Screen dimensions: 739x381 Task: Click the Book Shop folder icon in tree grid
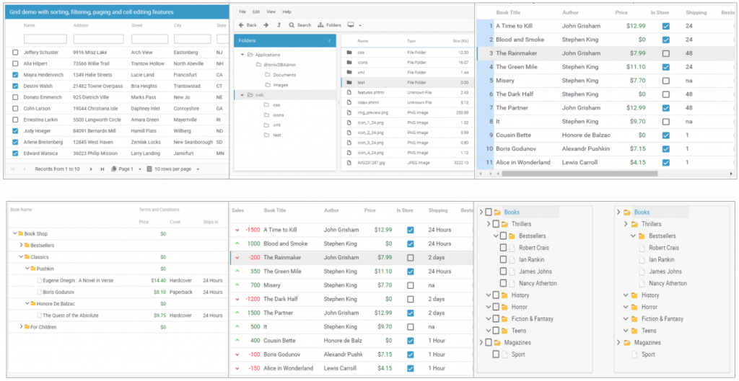click(21, 234)
